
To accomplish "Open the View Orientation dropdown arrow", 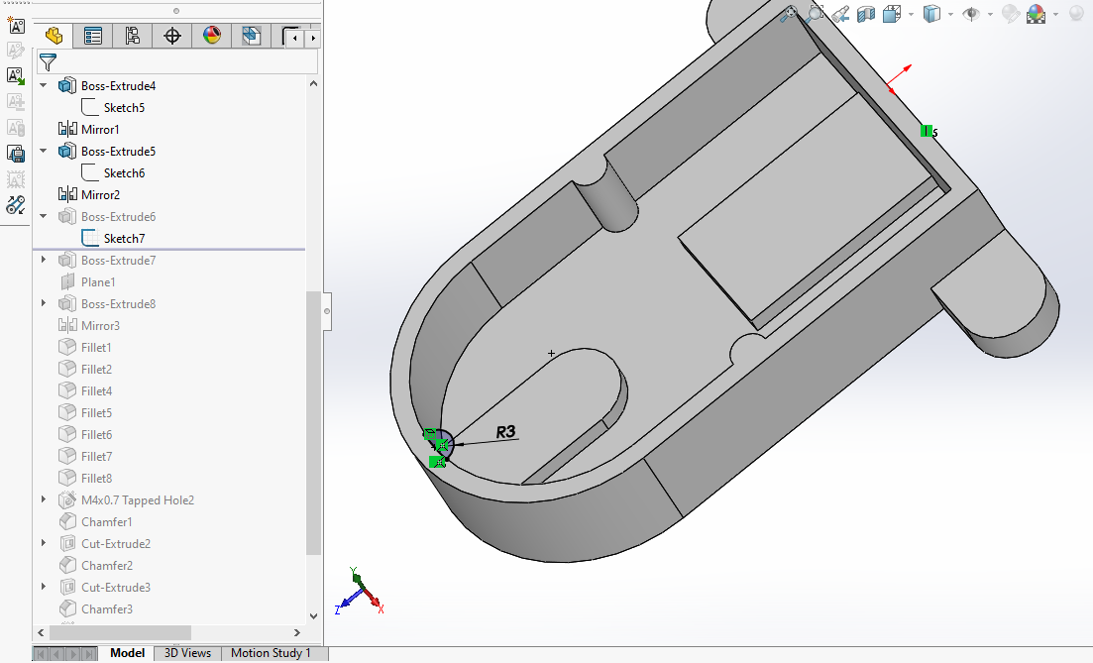I will (x=909, y=15).
